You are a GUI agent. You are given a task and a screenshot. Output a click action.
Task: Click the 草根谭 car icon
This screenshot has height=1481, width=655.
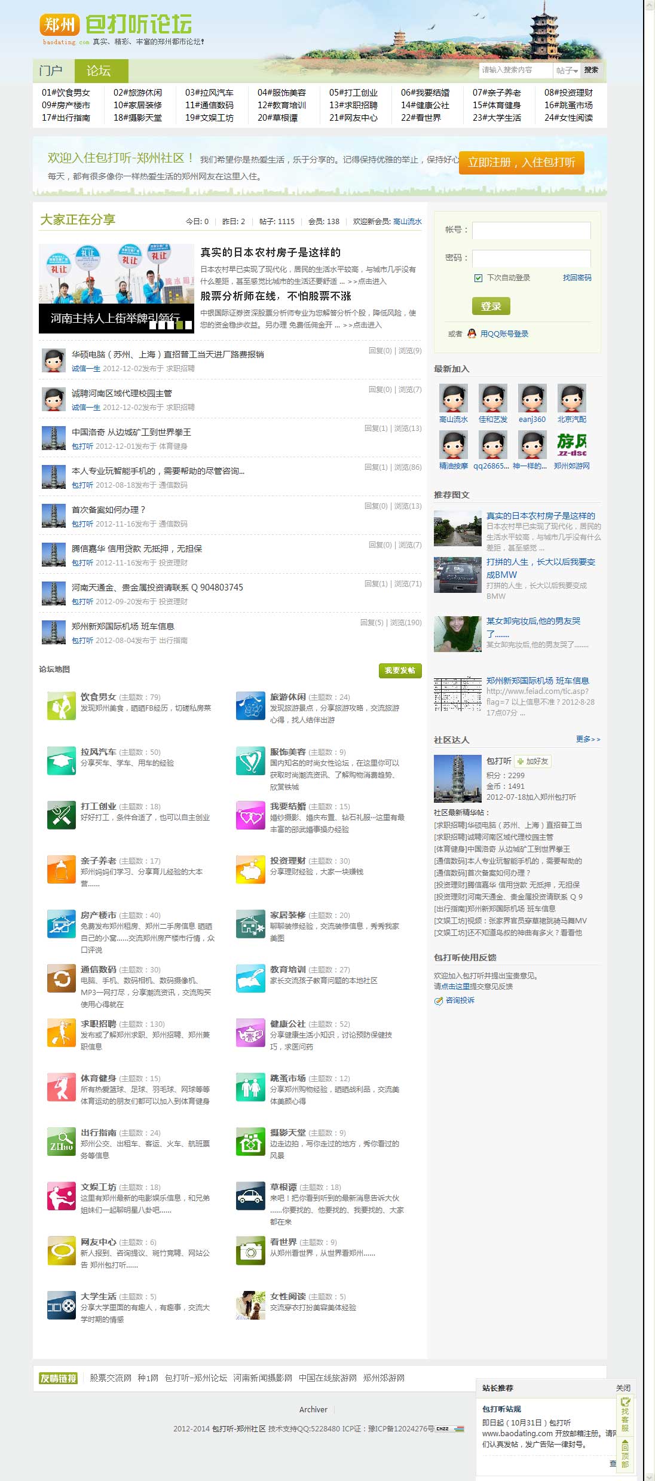(x=250, y=1196)
